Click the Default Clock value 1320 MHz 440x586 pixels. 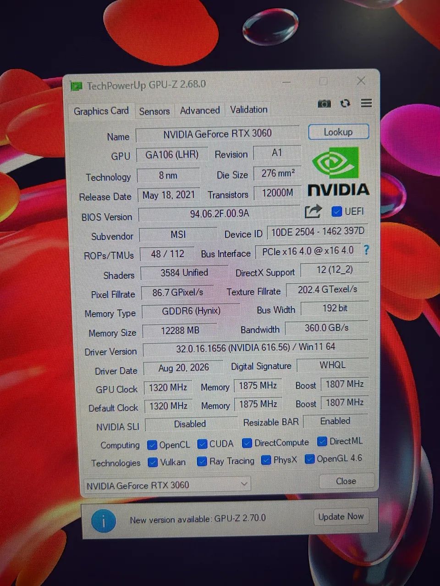click(x=168, y=406)
